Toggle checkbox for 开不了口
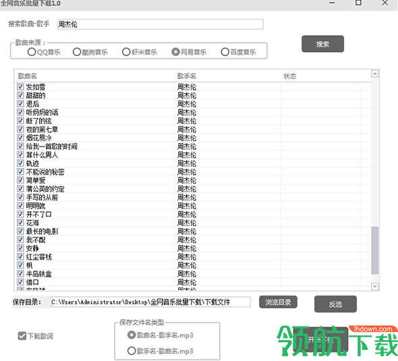The width and height of the screenshot is (398, 361). (x=20, y=215)
